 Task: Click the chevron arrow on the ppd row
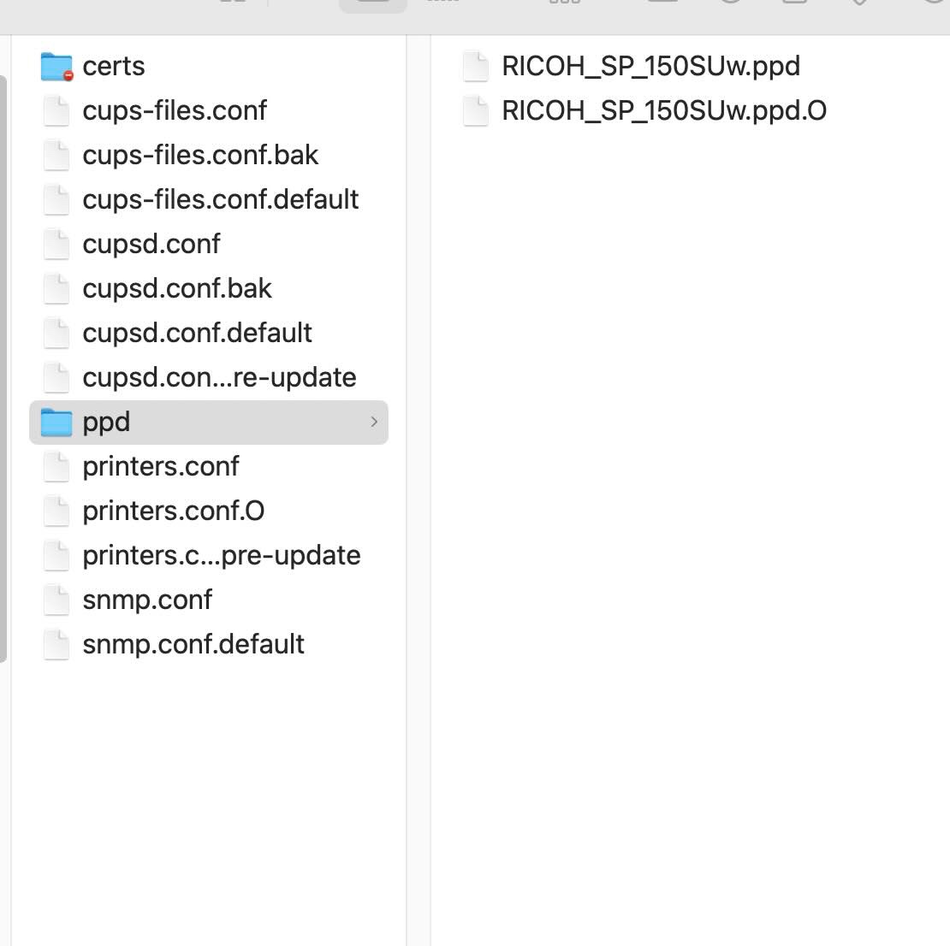374,422
